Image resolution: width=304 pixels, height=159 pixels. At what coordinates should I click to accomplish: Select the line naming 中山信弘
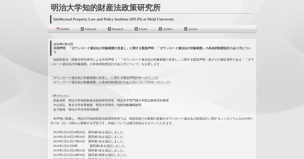tap(97, 105)
